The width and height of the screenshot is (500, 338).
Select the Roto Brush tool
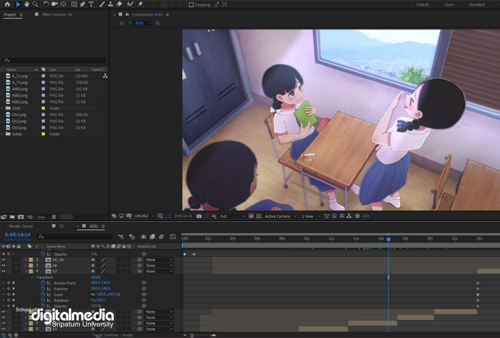coord(130,4)
